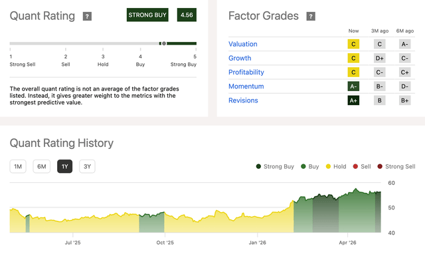Screen dimensions: 425x254
Task: Open the Revisions factor link
Action: click(243, 100)
